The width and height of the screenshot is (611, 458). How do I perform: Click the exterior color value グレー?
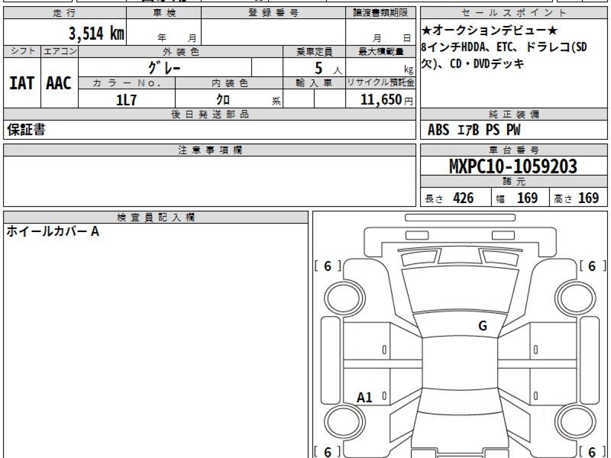(165, 67)
